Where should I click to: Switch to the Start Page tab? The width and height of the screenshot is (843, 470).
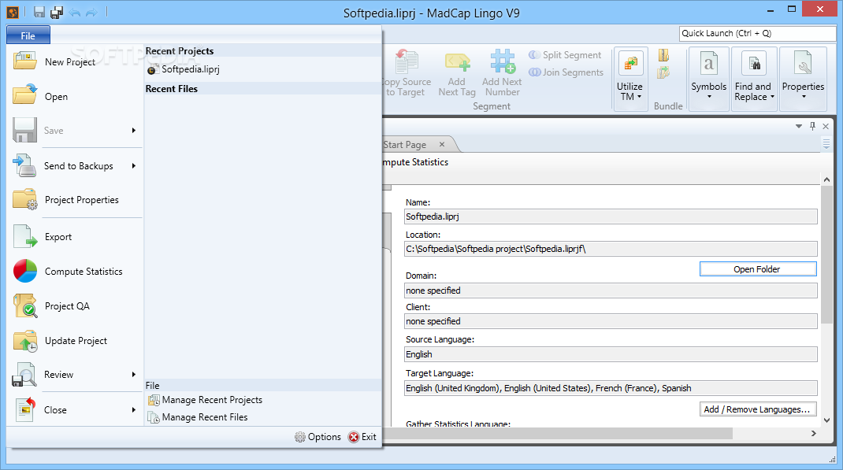click(405, 145)
